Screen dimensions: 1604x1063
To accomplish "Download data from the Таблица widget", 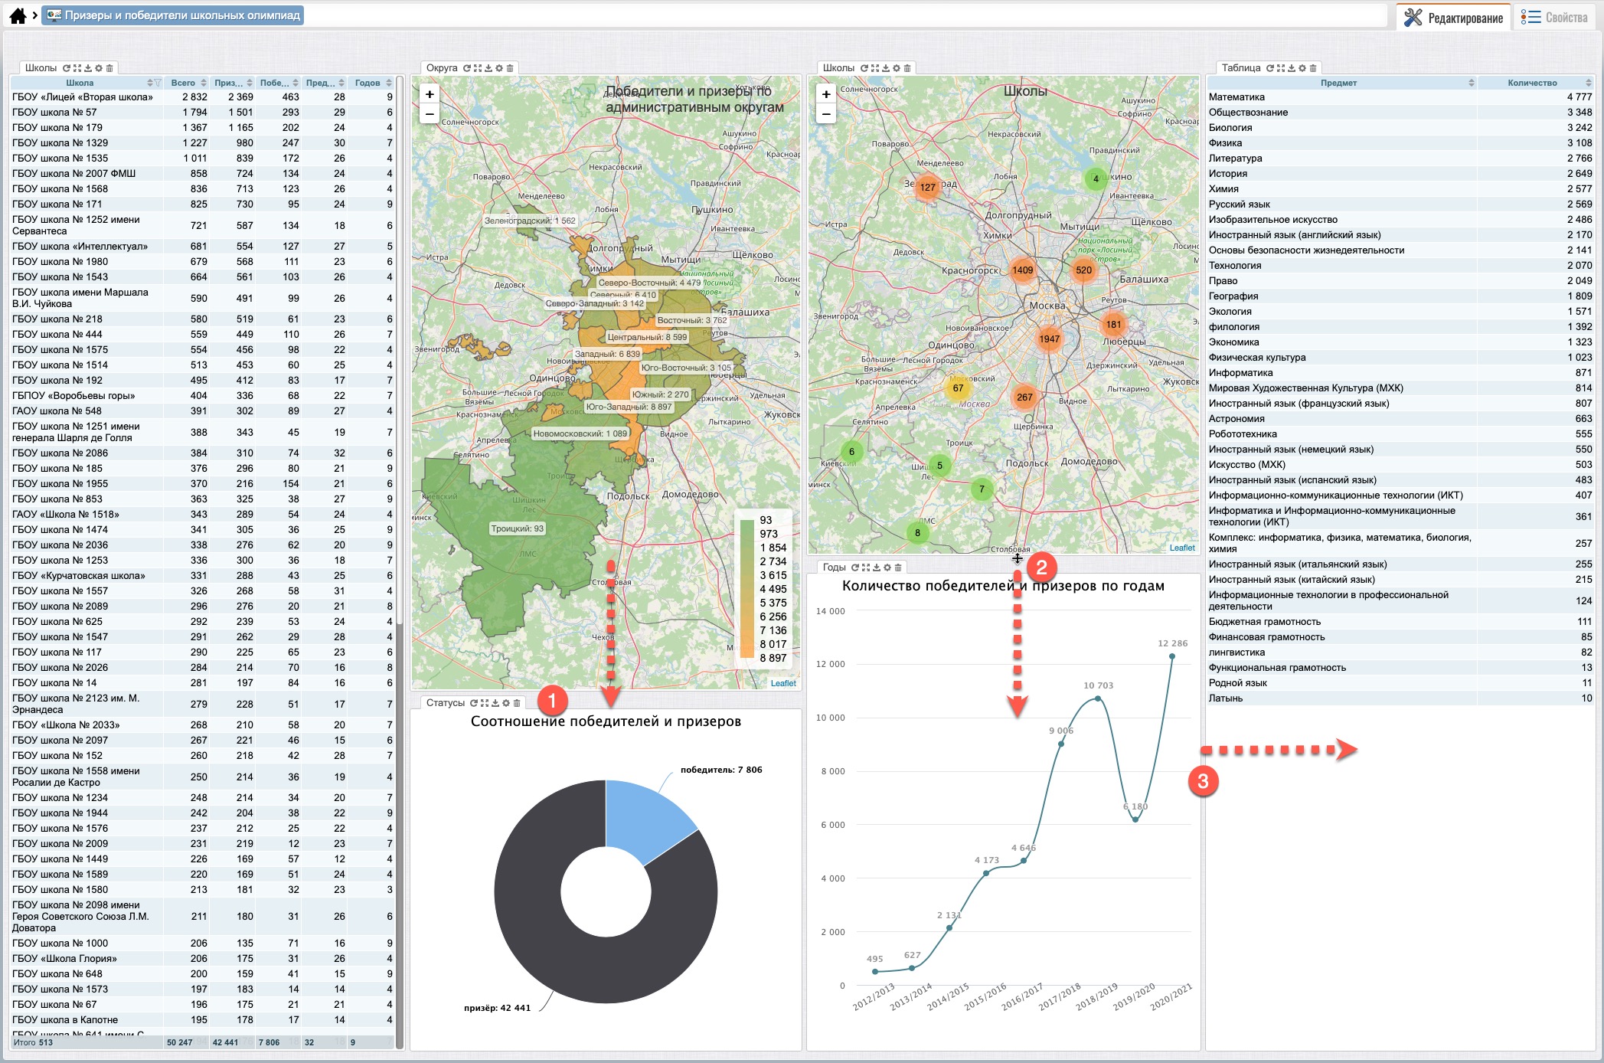I will tap(1291, 68).
